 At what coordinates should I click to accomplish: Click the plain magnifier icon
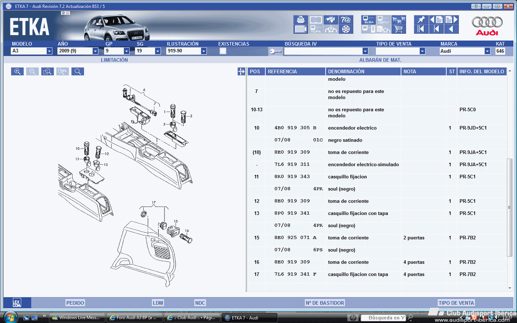pyautogui.click(x=78, y=71)
